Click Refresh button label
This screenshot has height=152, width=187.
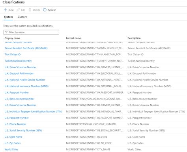tap(52, 10)
